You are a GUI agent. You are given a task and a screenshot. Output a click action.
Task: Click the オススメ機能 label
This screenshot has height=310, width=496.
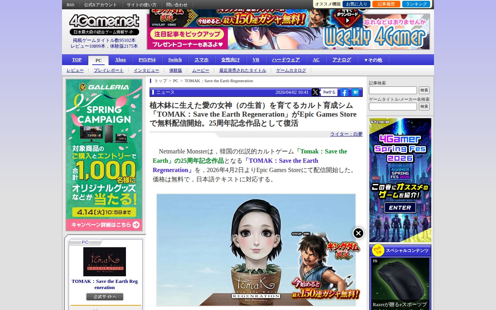pos(328,4)
